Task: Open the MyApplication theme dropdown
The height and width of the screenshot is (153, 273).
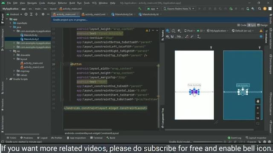Action: tap(218, 31)
